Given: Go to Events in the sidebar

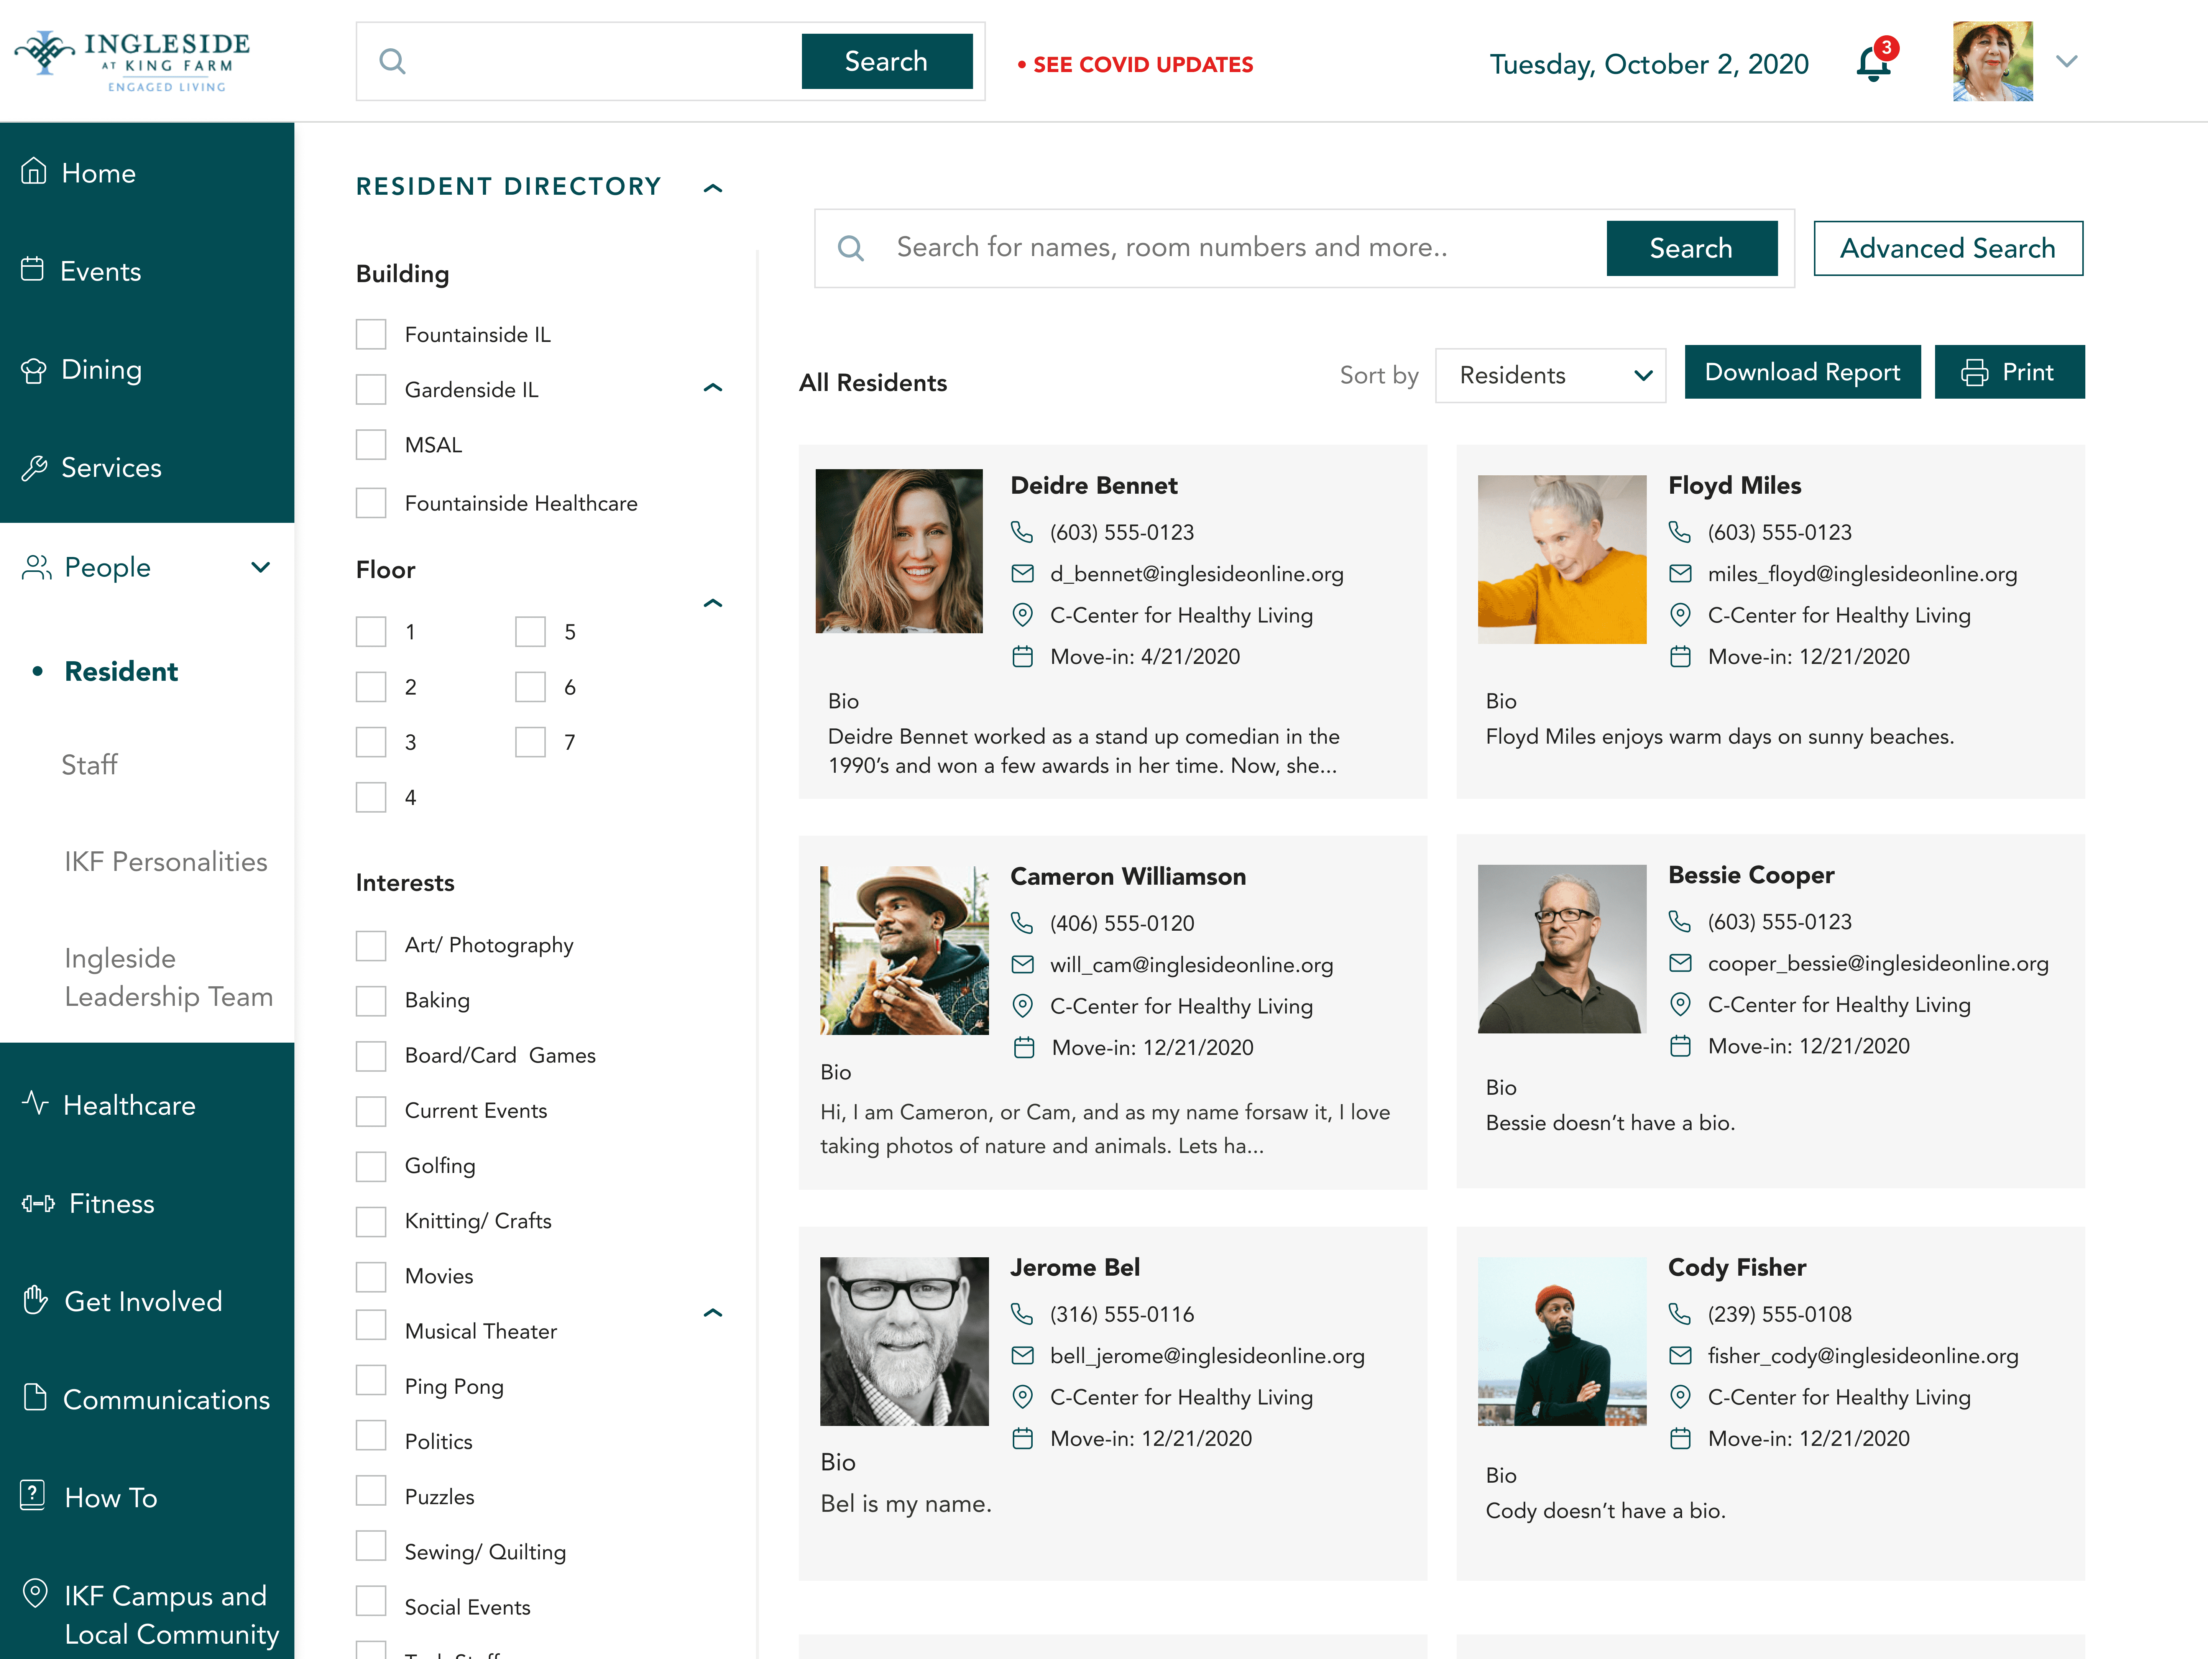Looking at the screenshot, I should 100,271.
